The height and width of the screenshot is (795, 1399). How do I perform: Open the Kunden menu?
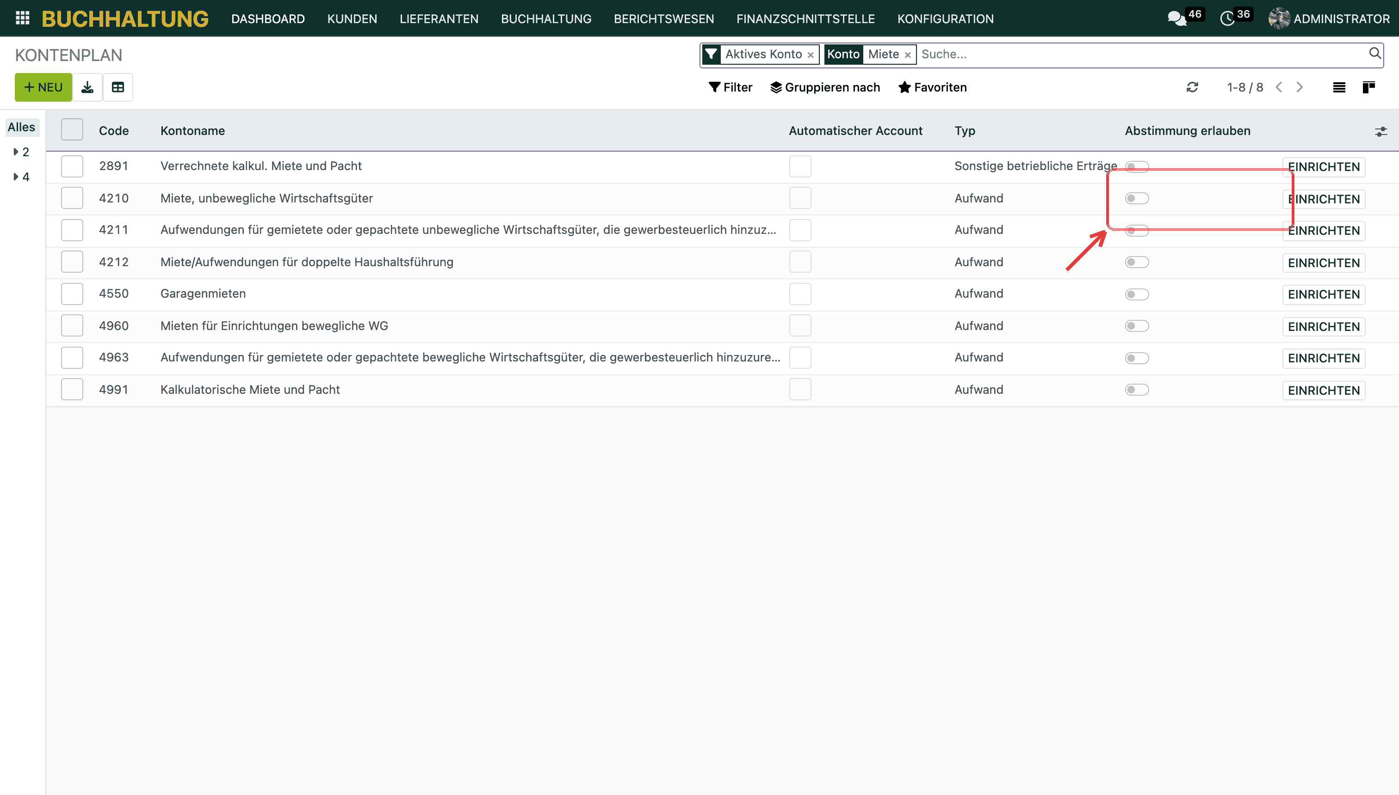(x=352, y=19)
